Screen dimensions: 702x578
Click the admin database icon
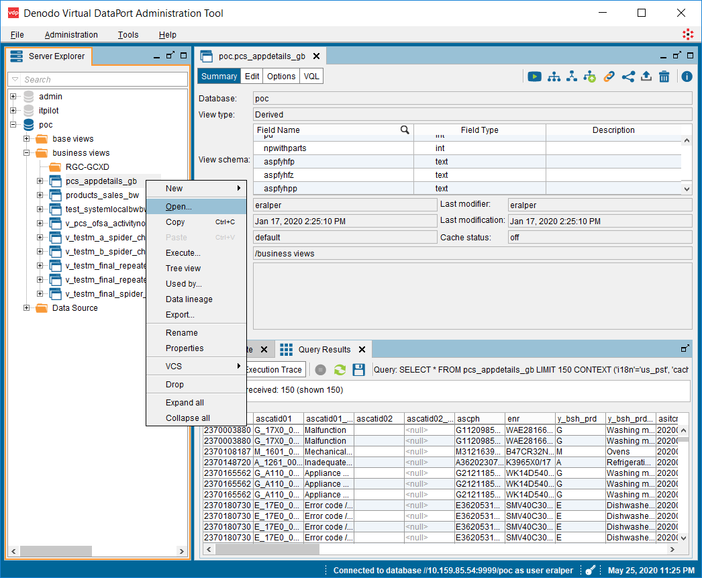tap(29, 96)
